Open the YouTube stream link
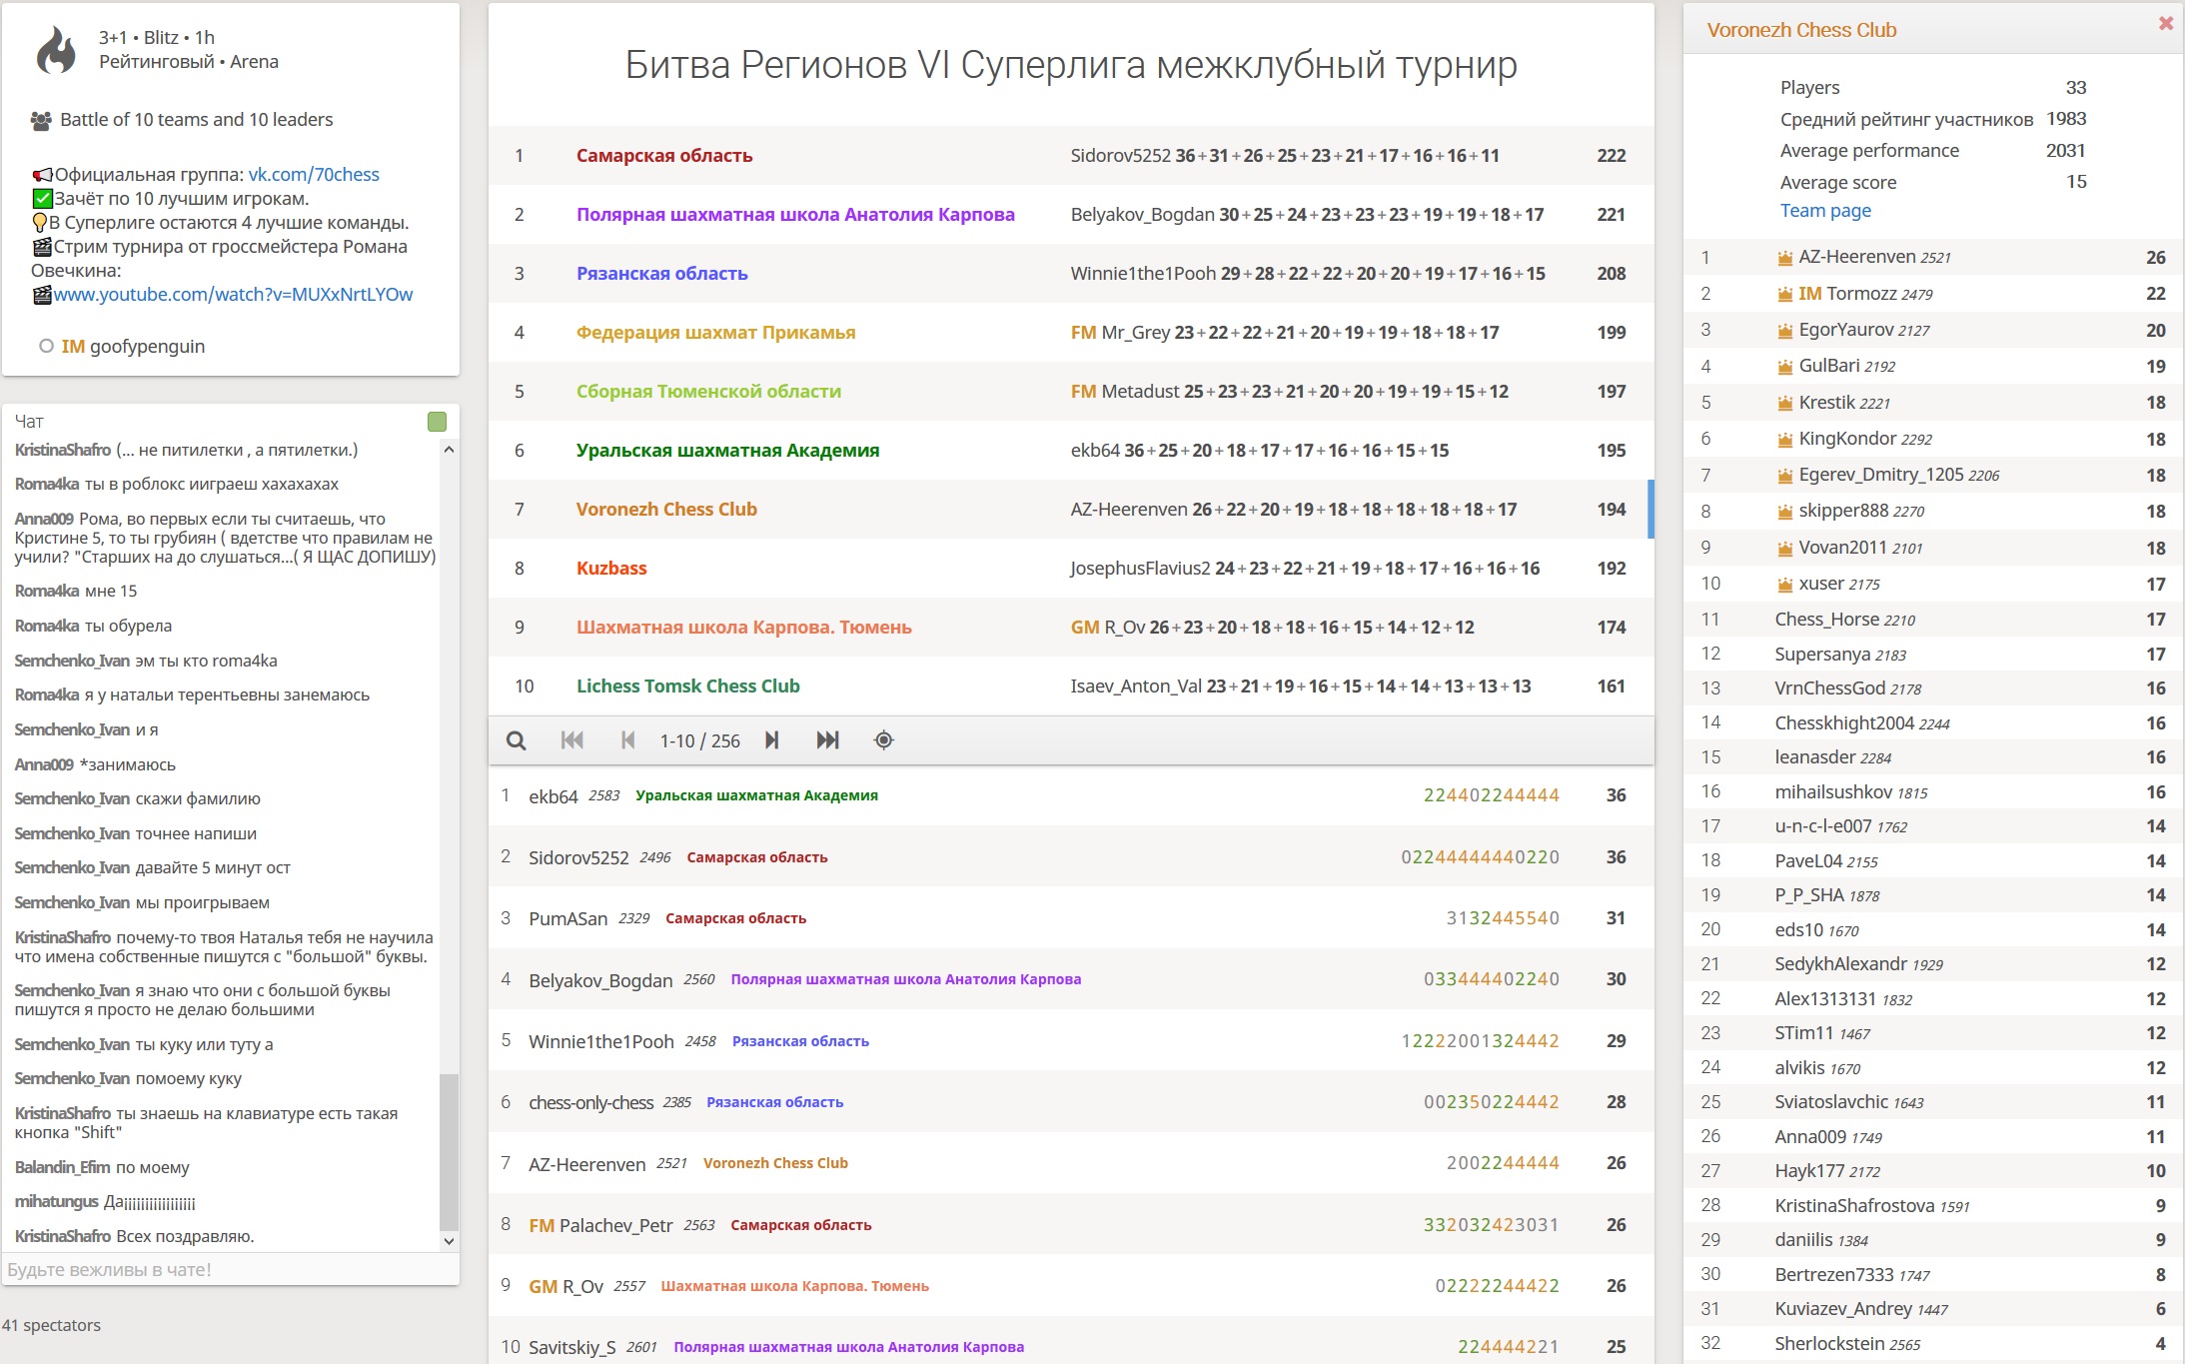The width and height of the screenshot is (2185, 1364). (x=233, y=294)
